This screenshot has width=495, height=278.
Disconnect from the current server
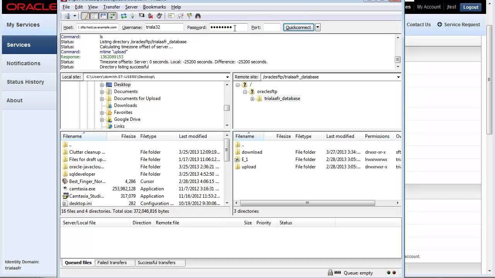tap(150, 16)
